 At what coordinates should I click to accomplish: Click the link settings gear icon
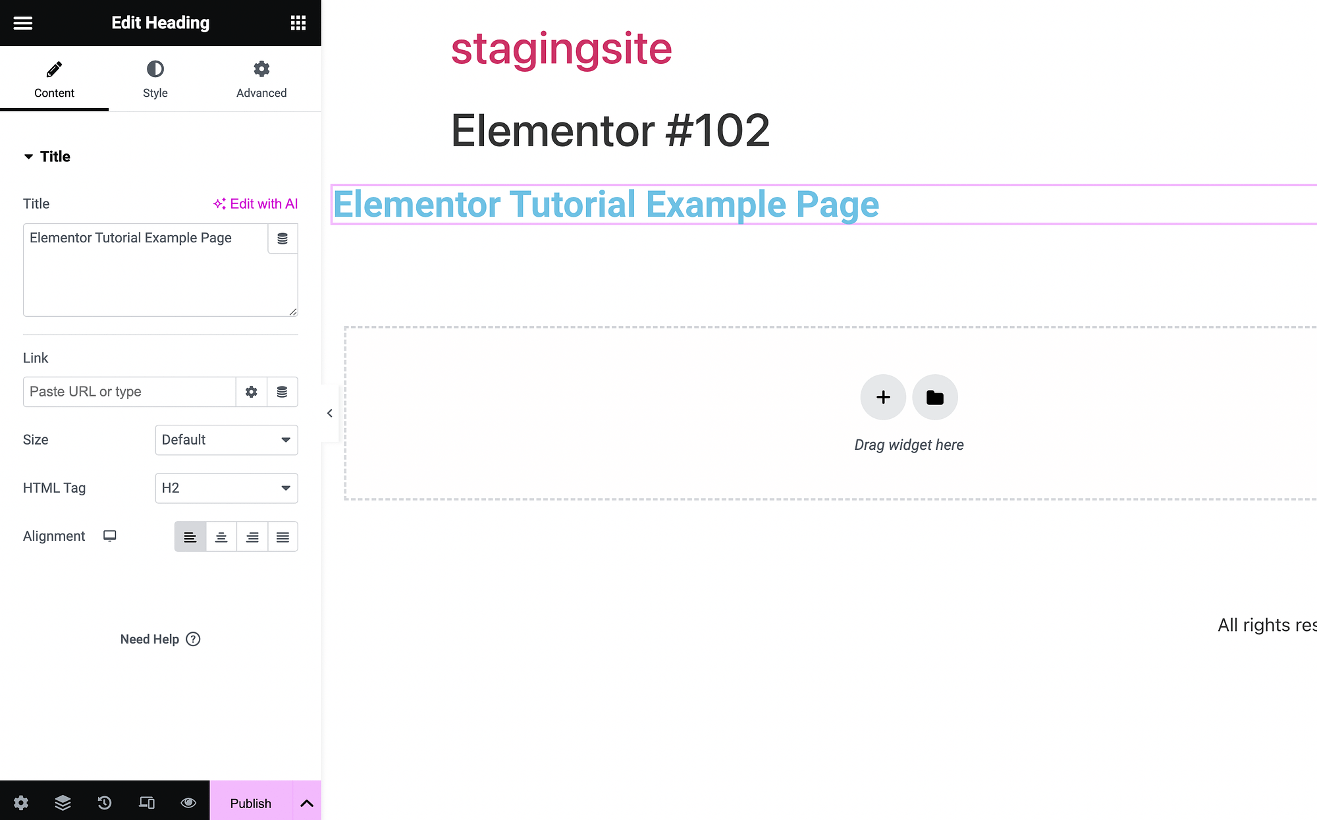tap(250, 391)
